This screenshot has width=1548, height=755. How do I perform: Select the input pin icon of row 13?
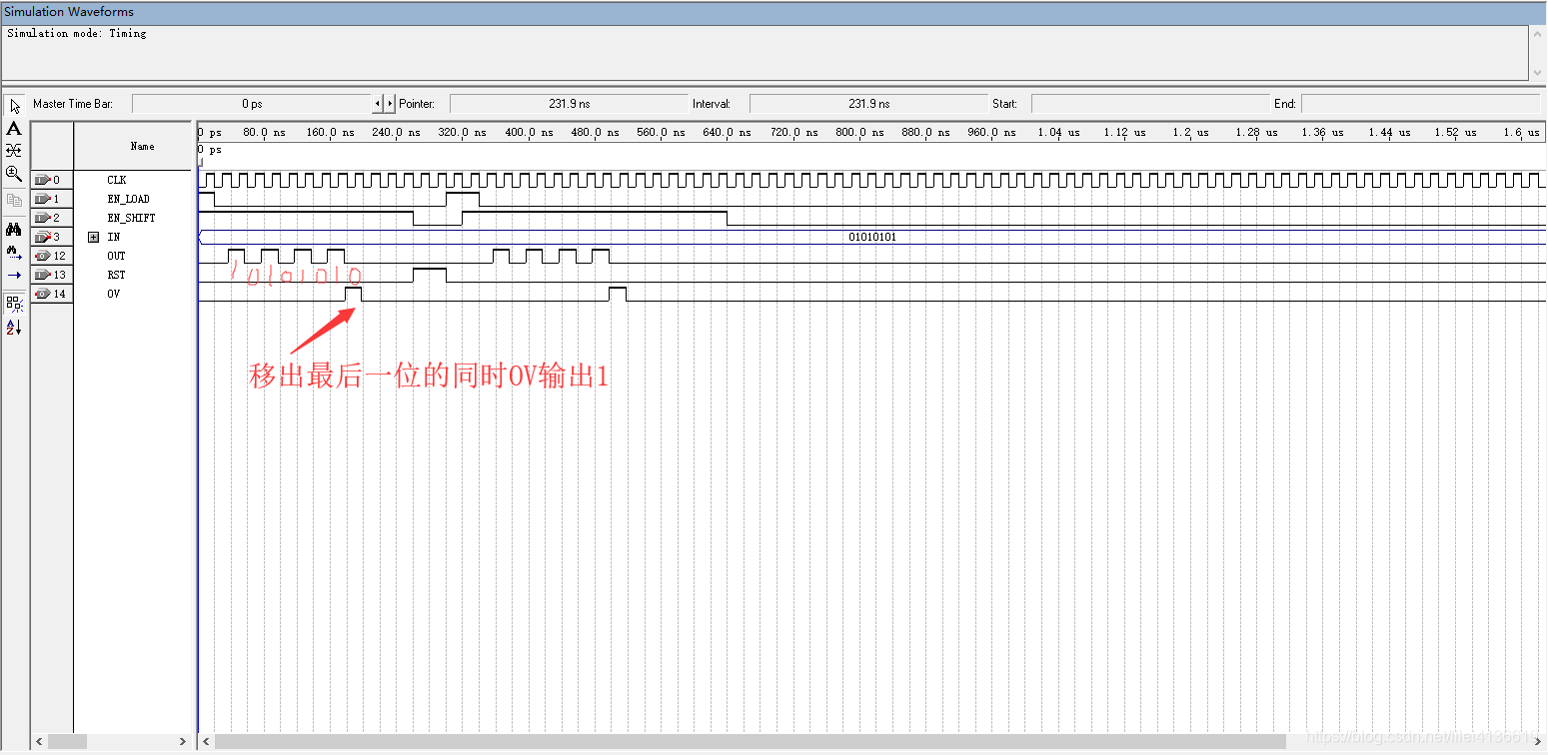coord(42,275)
